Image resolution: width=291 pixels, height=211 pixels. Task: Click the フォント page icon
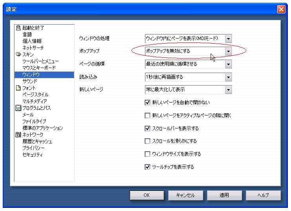18,88
